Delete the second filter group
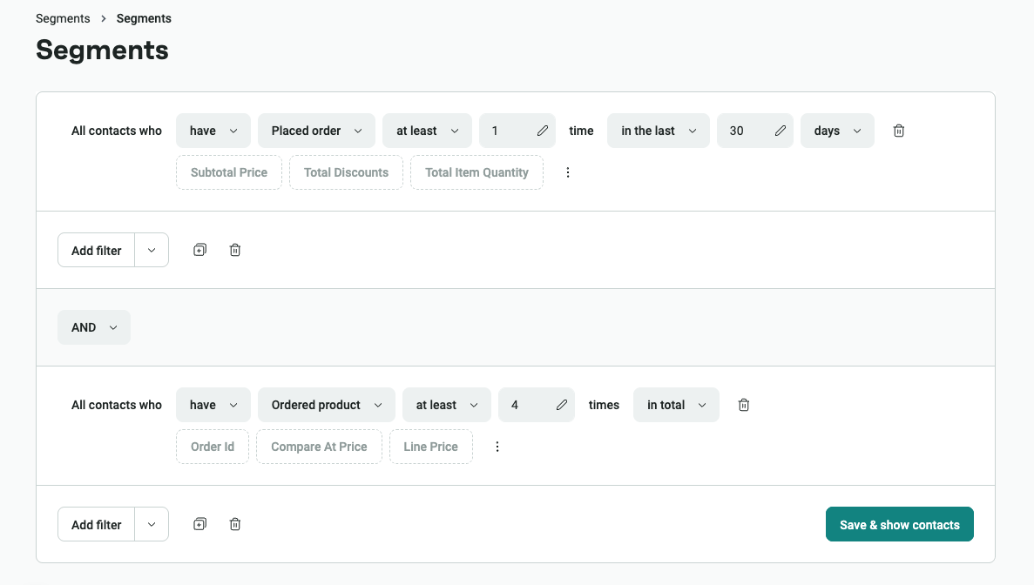Image resolution: width=1034 pixels, height=585 pixels. (235, 524)
